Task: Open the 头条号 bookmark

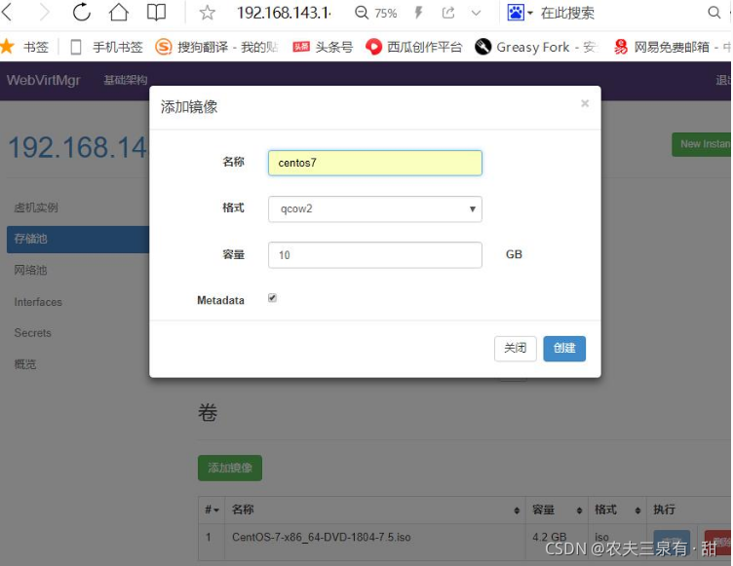Action: coord(323,47)
